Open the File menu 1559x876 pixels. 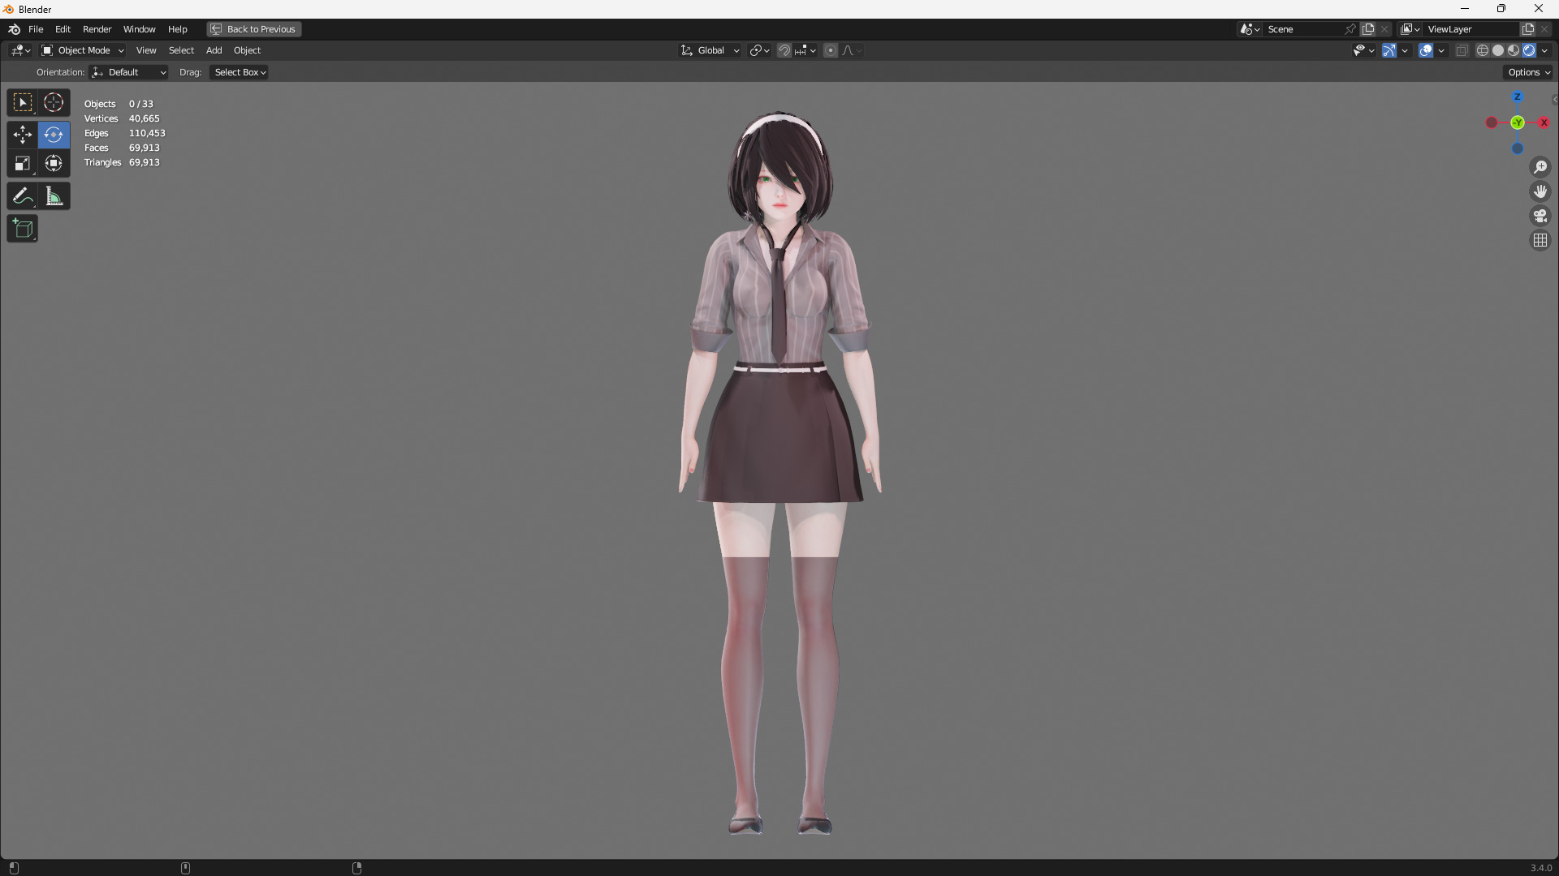36,29
